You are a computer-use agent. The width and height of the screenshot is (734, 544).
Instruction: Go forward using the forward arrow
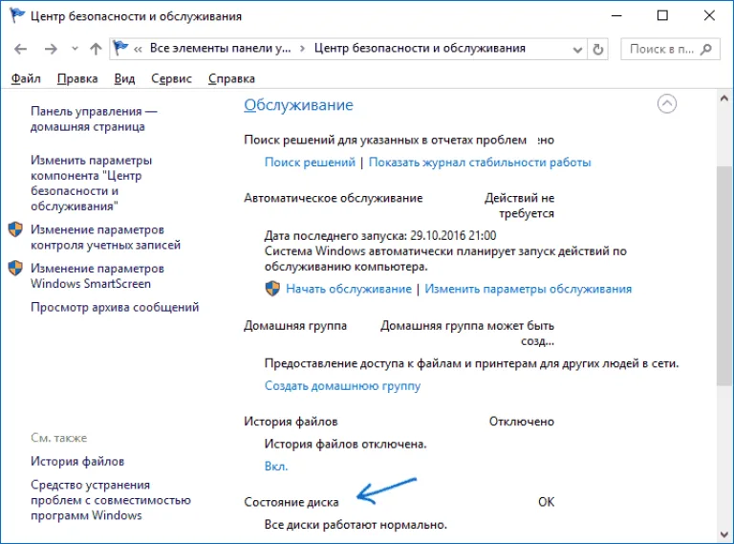51,49
